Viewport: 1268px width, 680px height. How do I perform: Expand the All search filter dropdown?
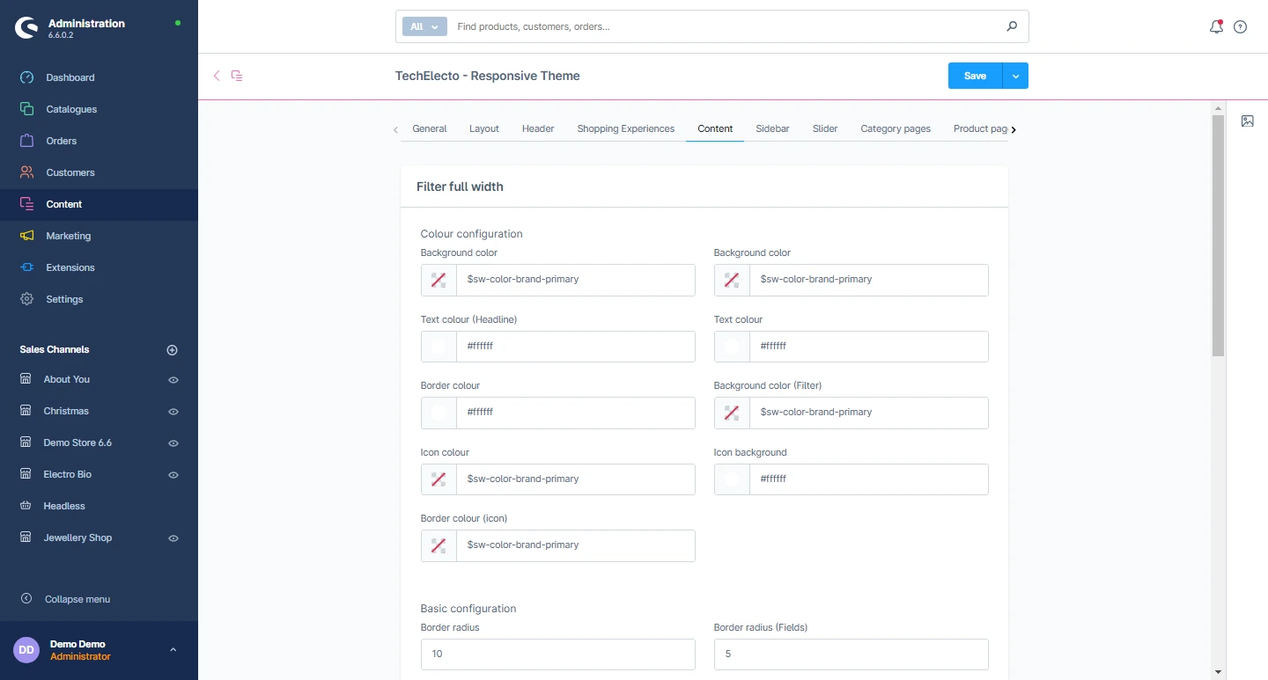pyautogui.click(x=424, y=26)
